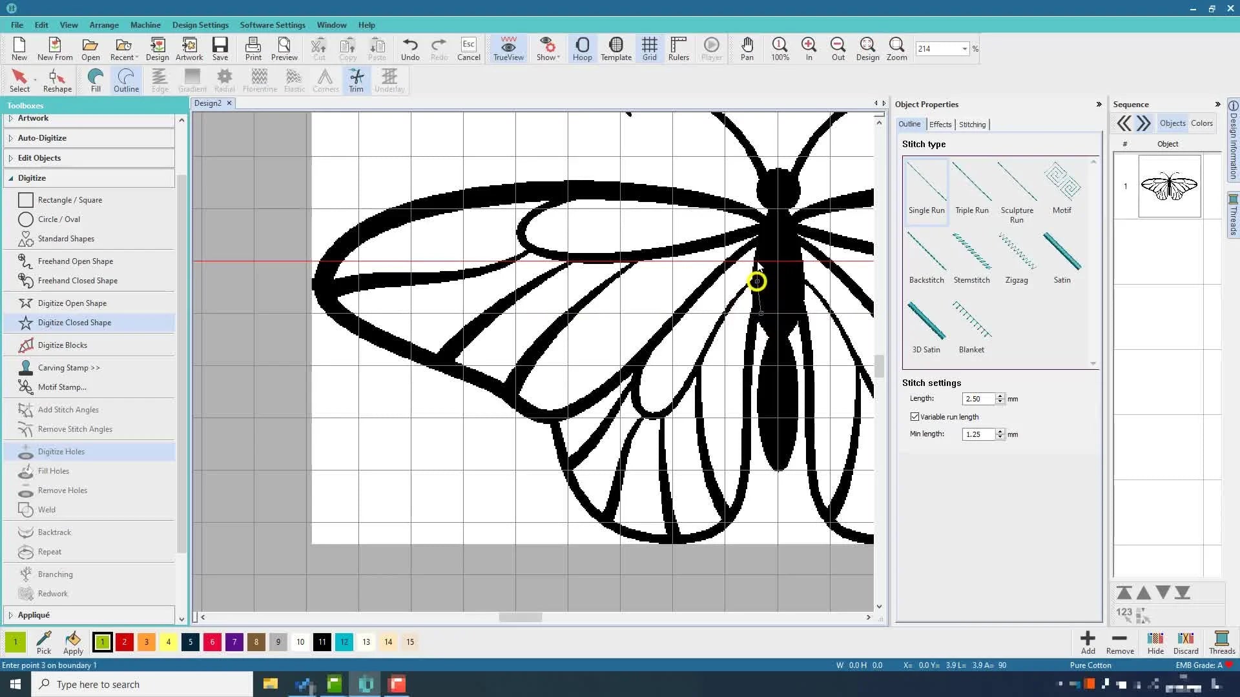Activate the Digitize Holes tool
Image resolution: width=1240 pixels, height=697 pixels.
(x=61, y=451)
